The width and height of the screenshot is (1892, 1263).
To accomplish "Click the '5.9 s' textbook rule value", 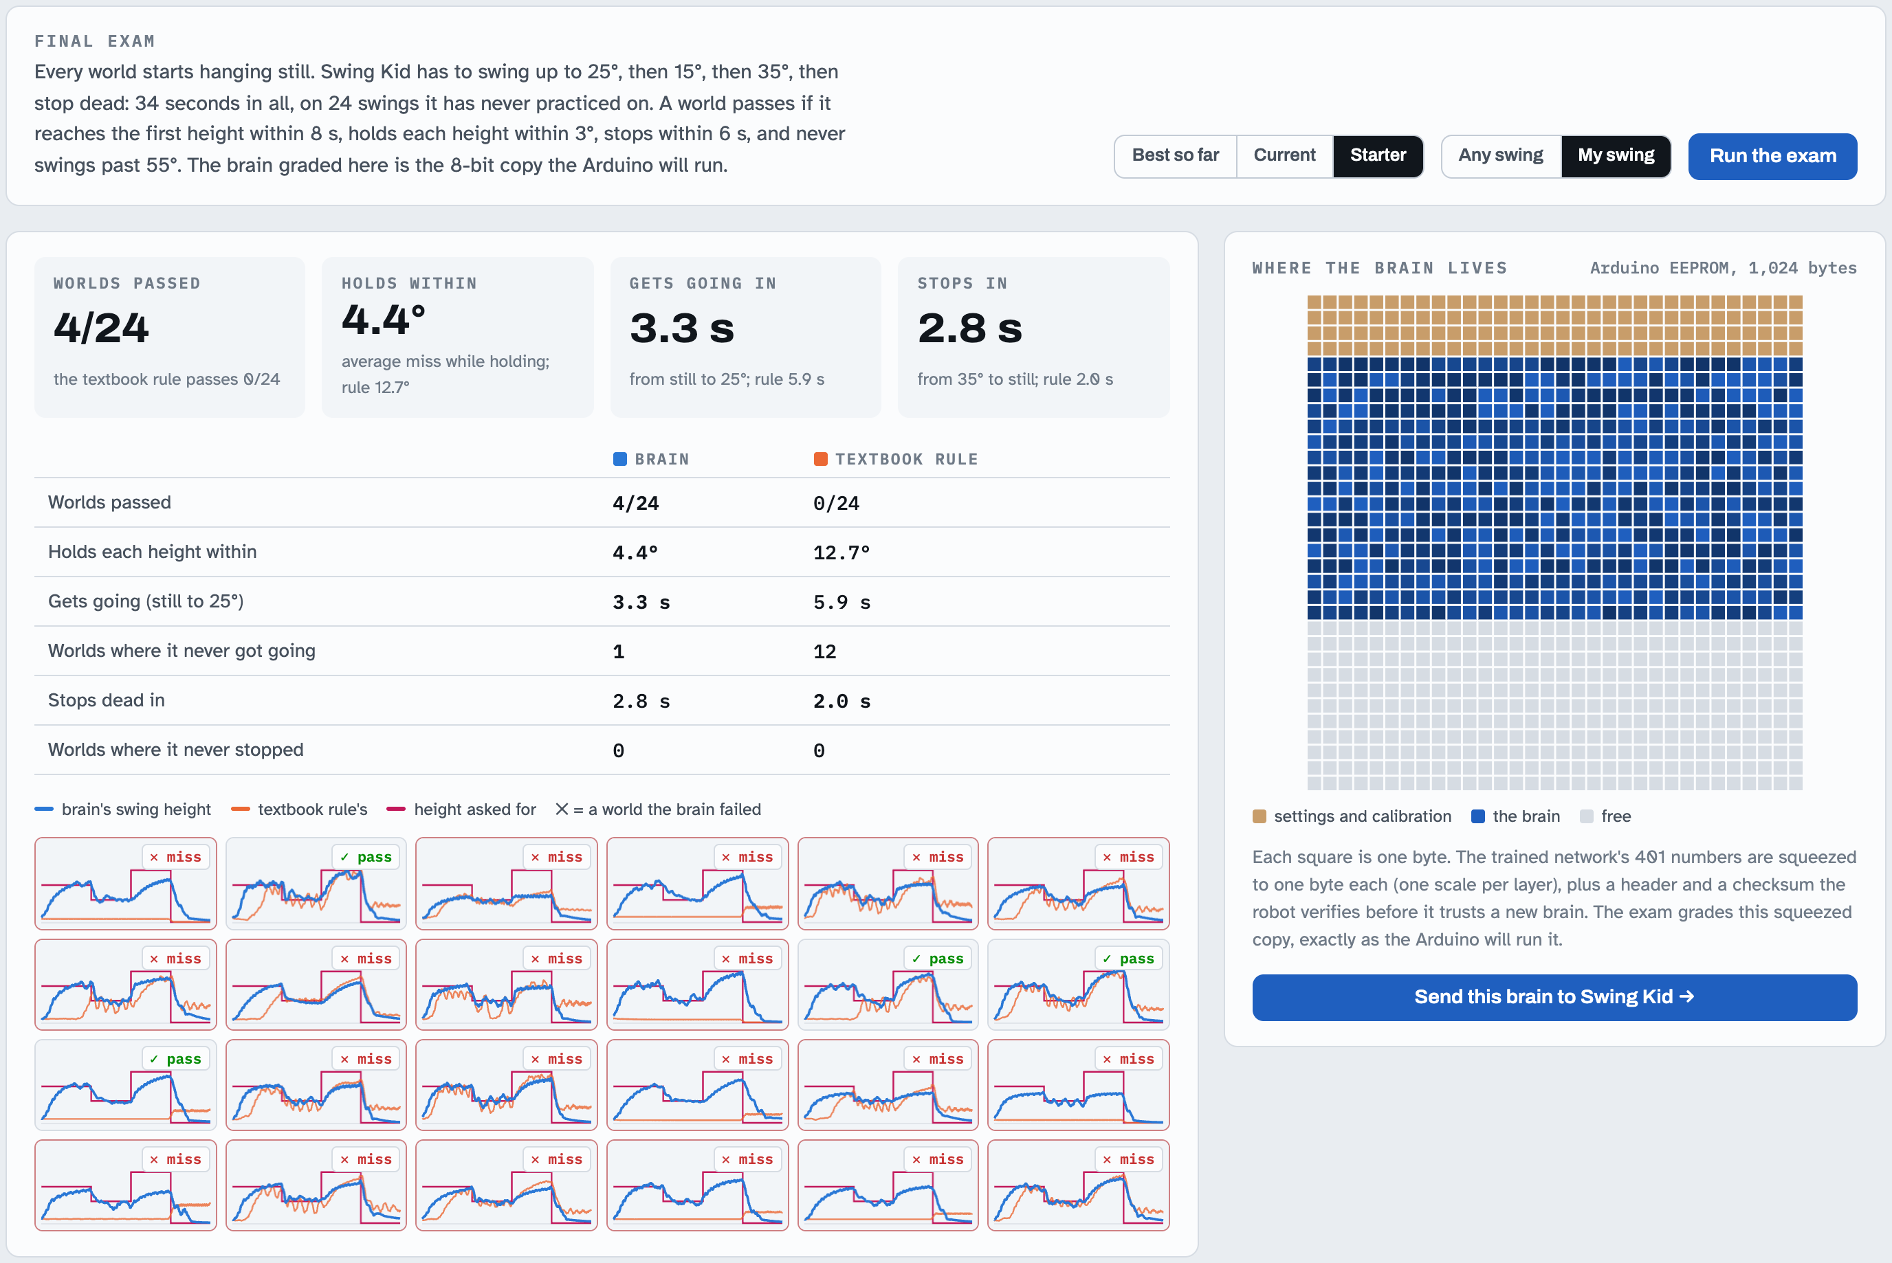I will [842, 603].
